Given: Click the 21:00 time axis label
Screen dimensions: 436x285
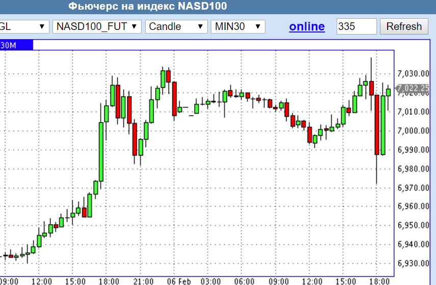Looking at the screenshot, I should click(143, 281).
